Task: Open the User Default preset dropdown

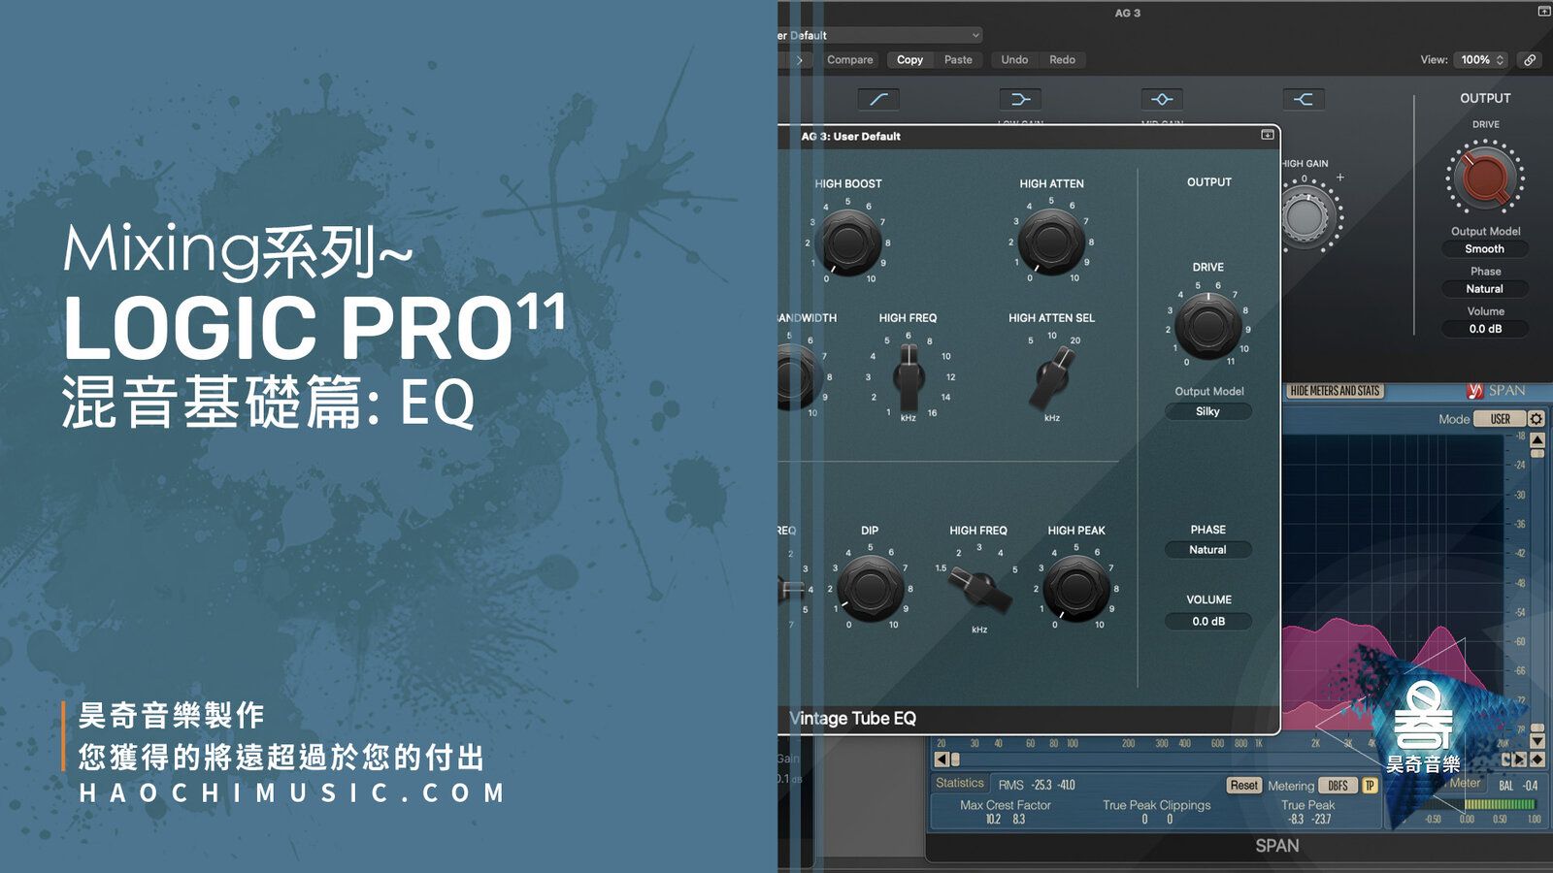Action: [x=880, y=35]
